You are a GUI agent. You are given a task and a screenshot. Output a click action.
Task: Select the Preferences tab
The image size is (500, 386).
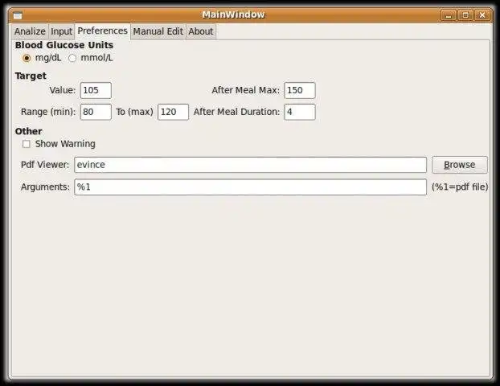pyautogui.click(x=102, y=31)
